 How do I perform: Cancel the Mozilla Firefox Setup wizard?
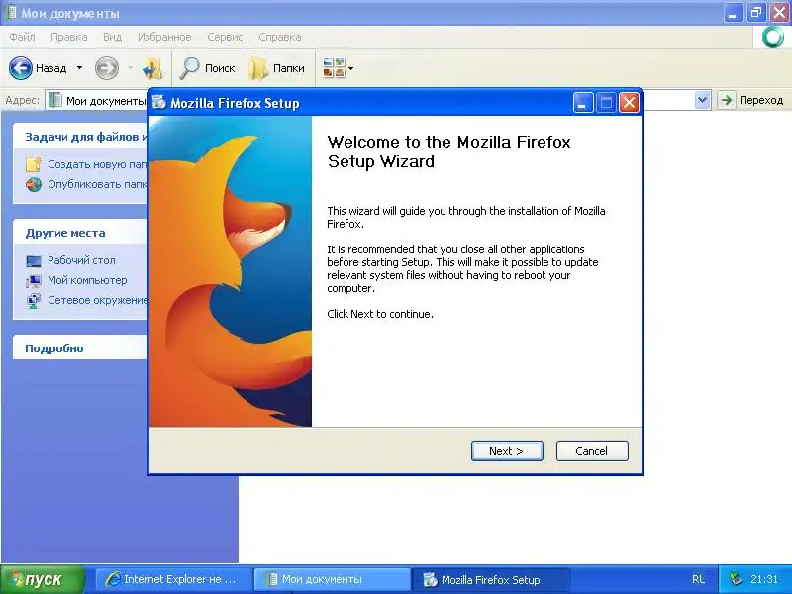click(x=592, y=451)
